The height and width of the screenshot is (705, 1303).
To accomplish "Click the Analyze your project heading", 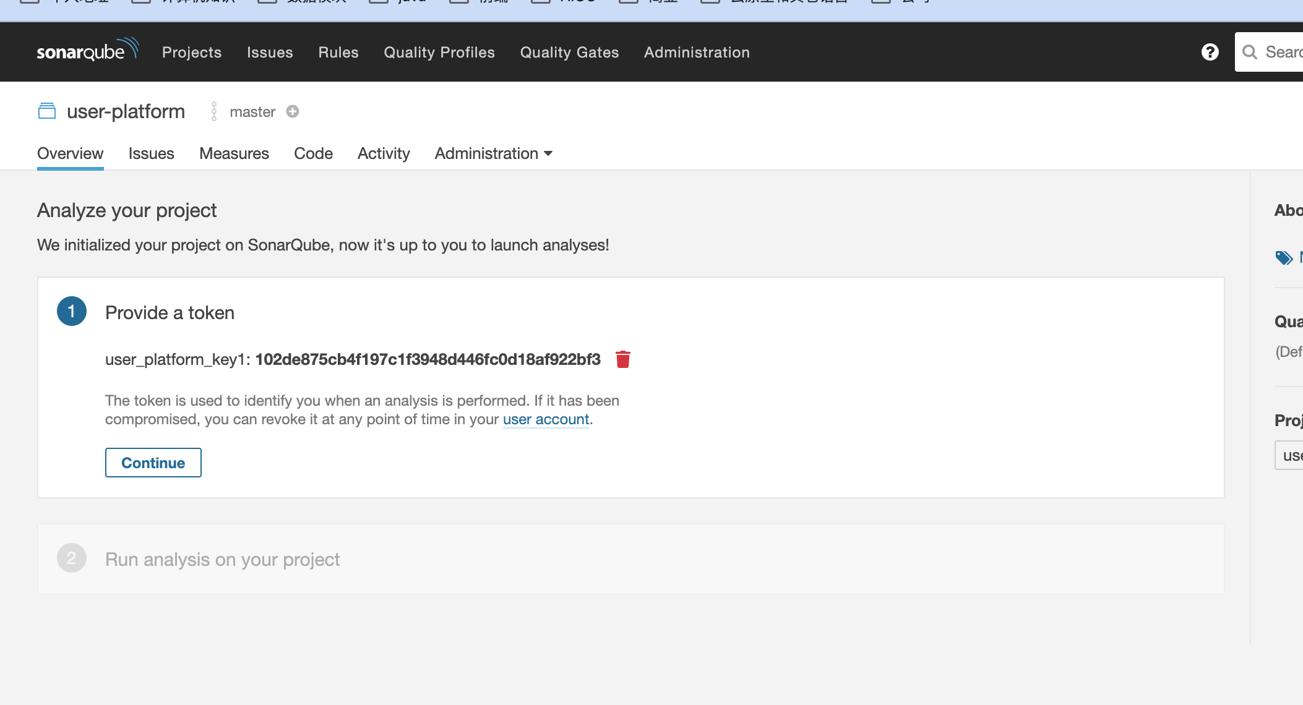I will pos(127,210).
